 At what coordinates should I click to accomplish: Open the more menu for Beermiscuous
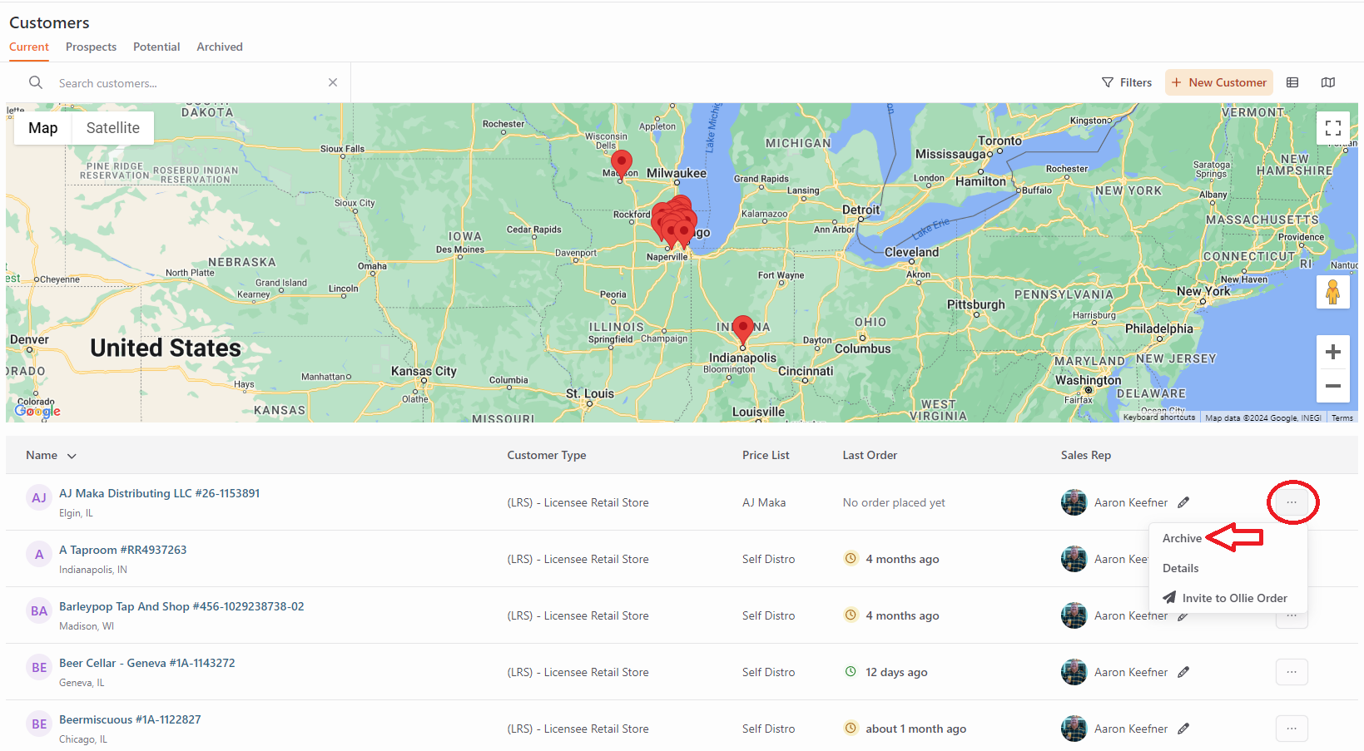(x=1292, y=729)
